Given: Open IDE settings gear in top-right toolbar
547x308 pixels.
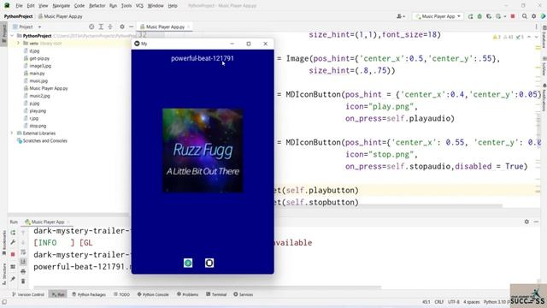Looking at the screenshot, I should coord(533,16).
